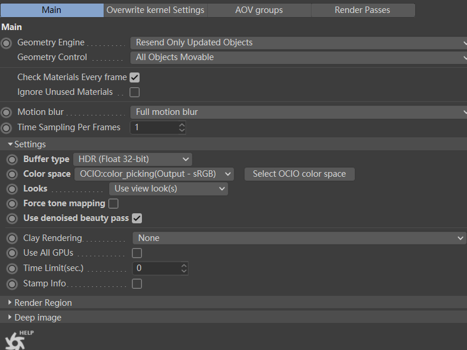The image size is (467, 350).
Task: Click animation dot beside Motion blur
Action: (6, 113)
